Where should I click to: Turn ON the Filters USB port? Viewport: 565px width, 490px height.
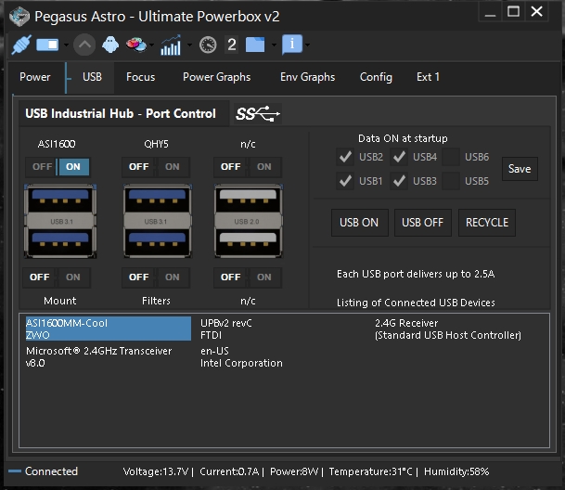tap(173, 277)
